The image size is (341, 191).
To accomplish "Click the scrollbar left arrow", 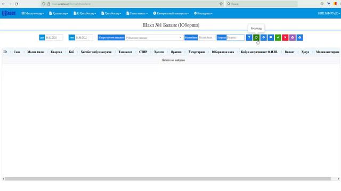I will tap(3, 179).
